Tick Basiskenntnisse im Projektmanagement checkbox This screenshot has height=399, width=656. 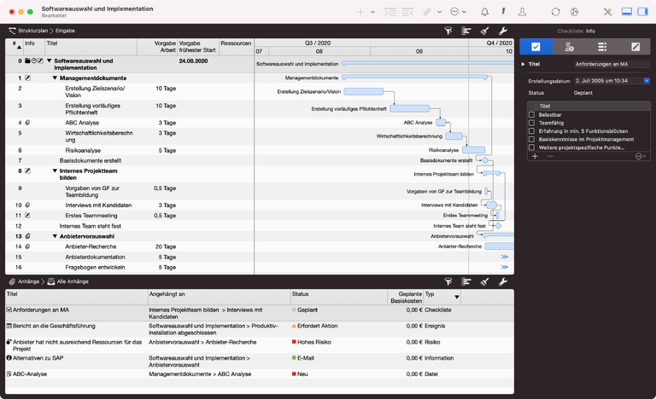531,139
